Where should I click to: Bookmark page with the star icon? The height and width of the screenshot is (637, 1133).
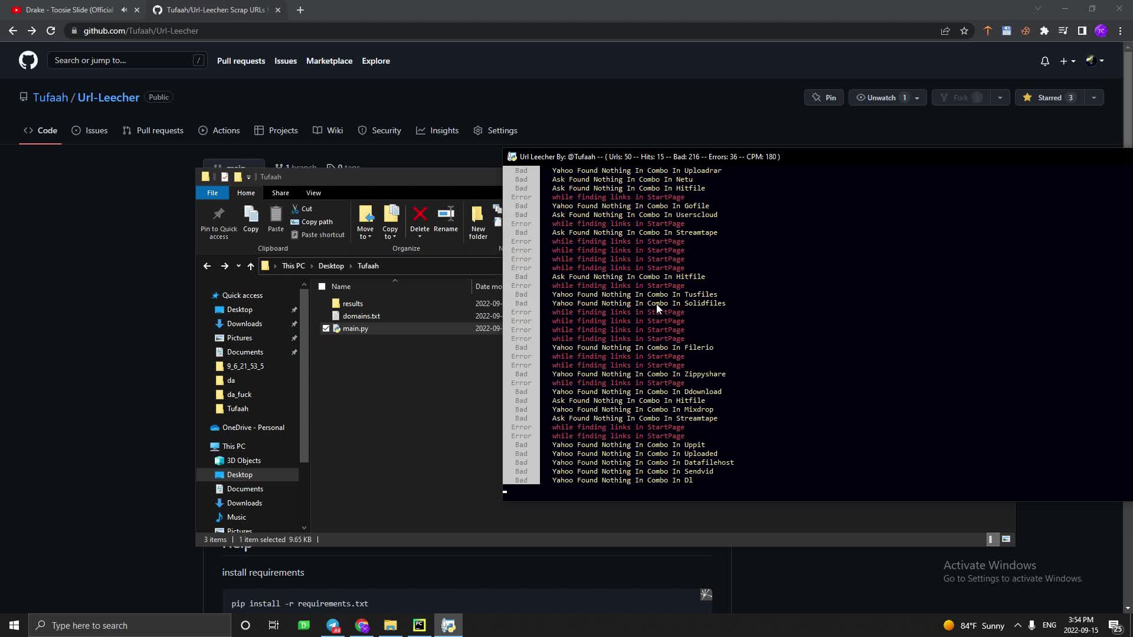[964, 31]
